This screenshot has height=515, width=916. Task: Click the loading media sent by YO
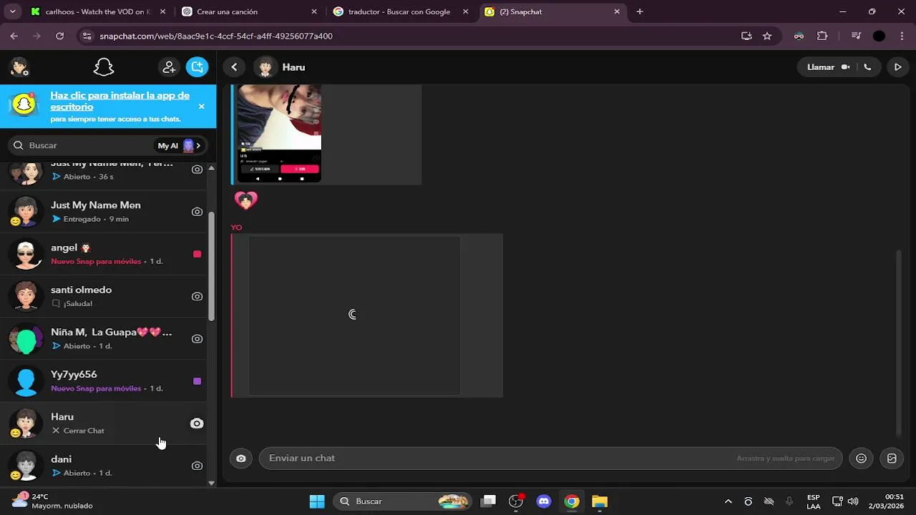click(x=354, y=315)
